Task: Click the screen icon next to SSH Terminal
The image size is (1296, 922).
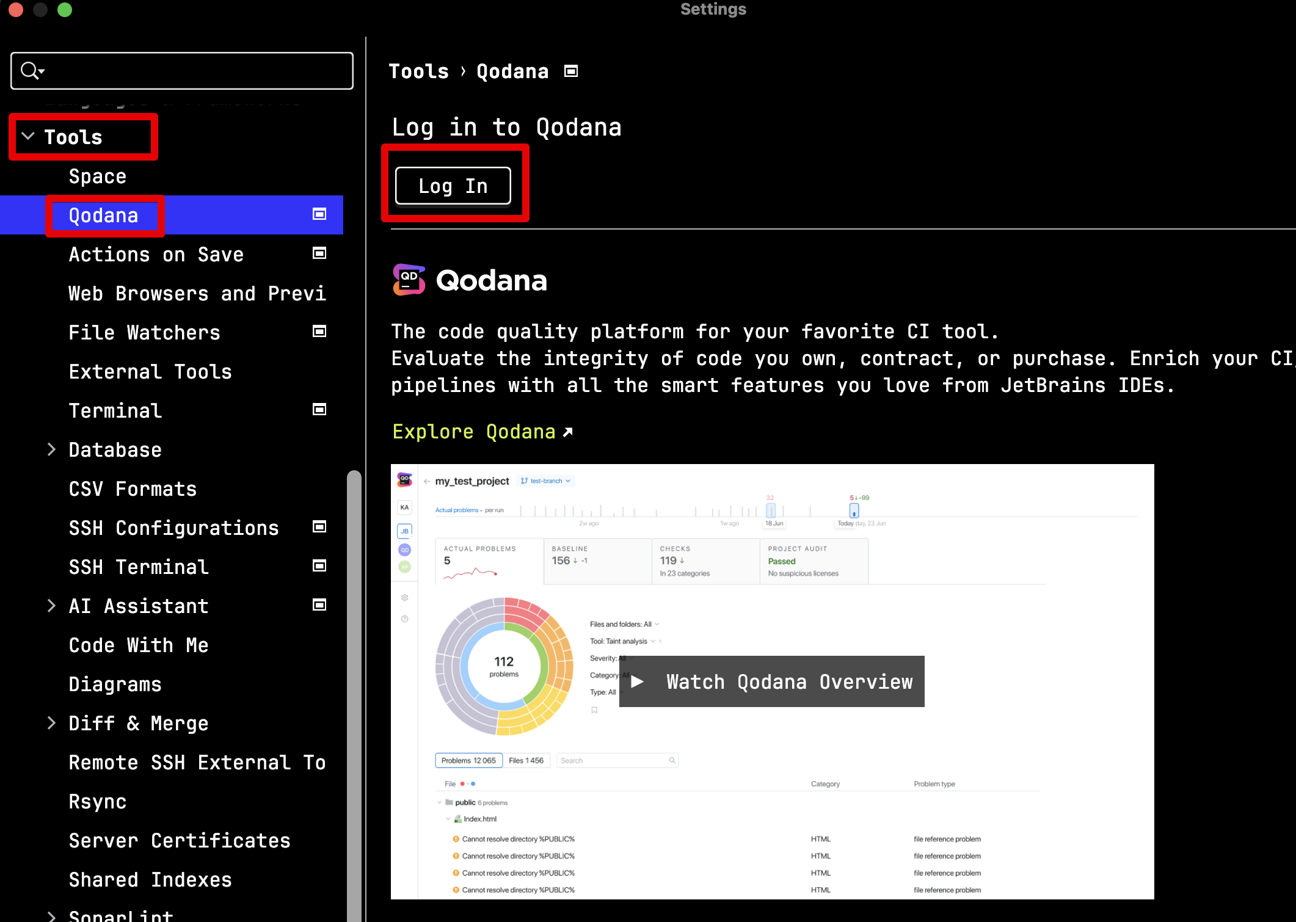Action: point(319,565)
